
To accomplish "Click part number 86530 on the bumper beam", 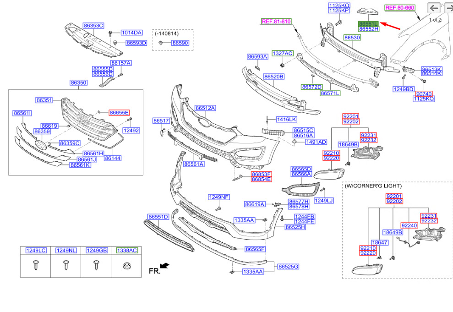I will click(352, 38).
